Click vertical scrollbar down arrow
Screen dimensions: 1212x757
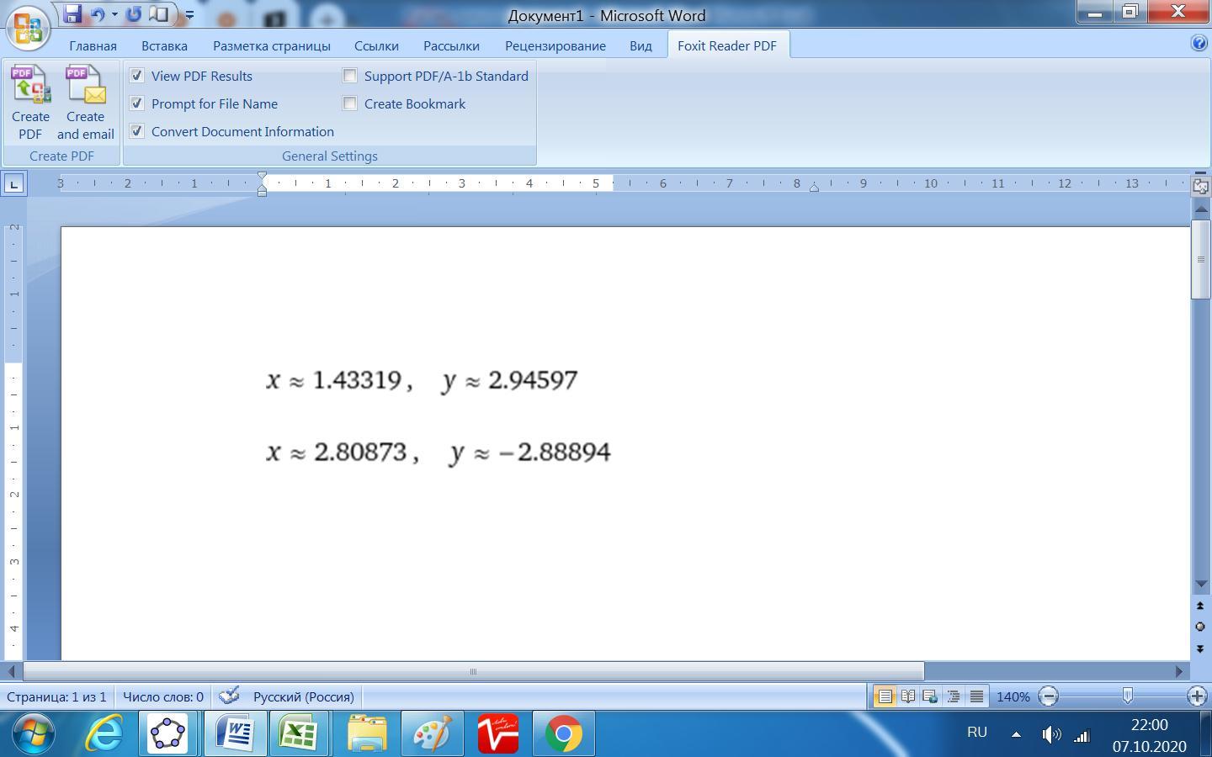click(x=1201, y=584)
